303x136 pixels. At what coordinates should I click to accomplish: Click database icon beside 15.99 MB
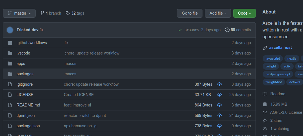click(265, 104)
